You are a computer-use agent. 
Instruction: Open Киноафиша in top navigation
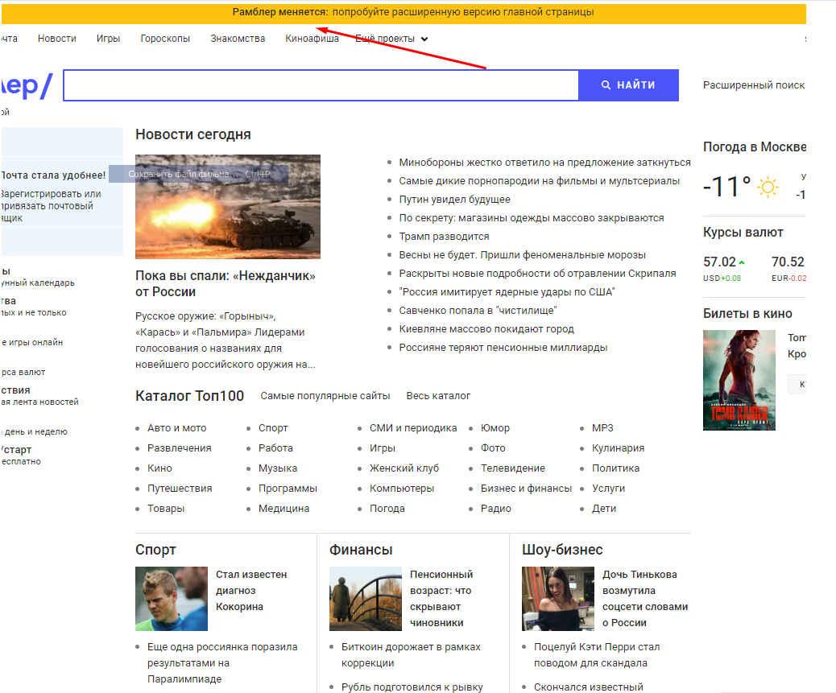pos(312,39)
